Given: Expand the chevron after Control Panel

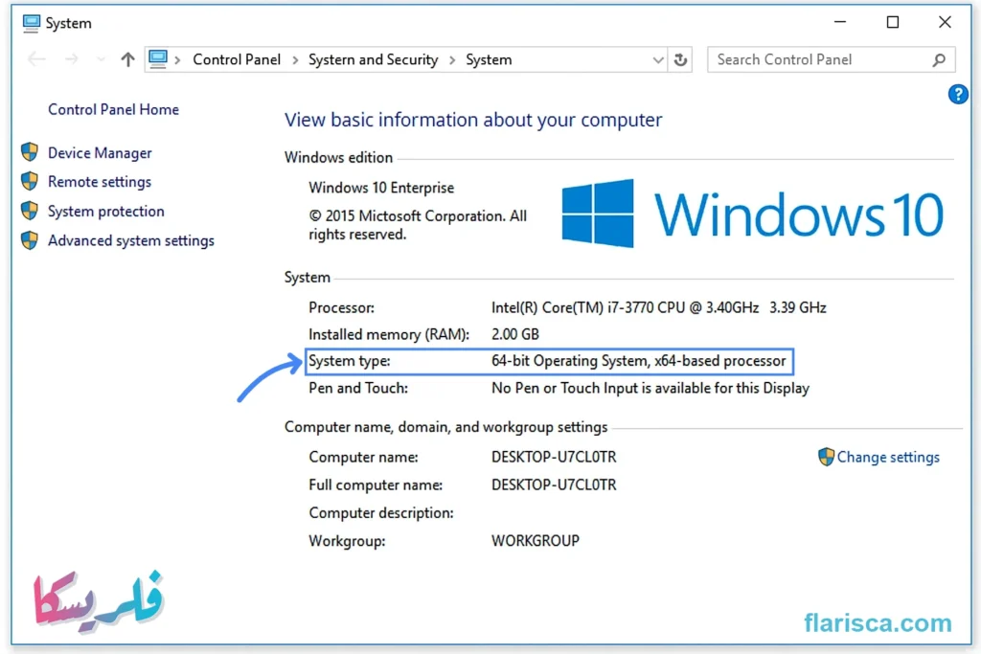Looking at the screenshot, I should [295, 60].
